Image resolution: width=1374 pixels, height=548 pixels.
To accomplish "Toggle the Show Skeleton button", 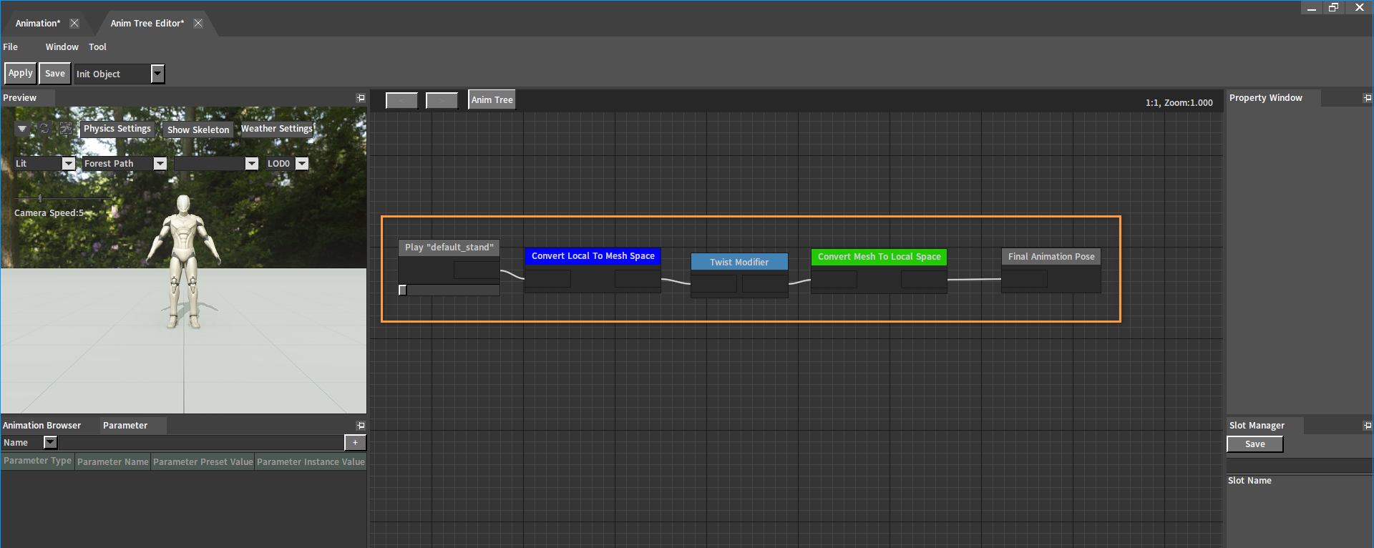I will click(x=198, y=129).
